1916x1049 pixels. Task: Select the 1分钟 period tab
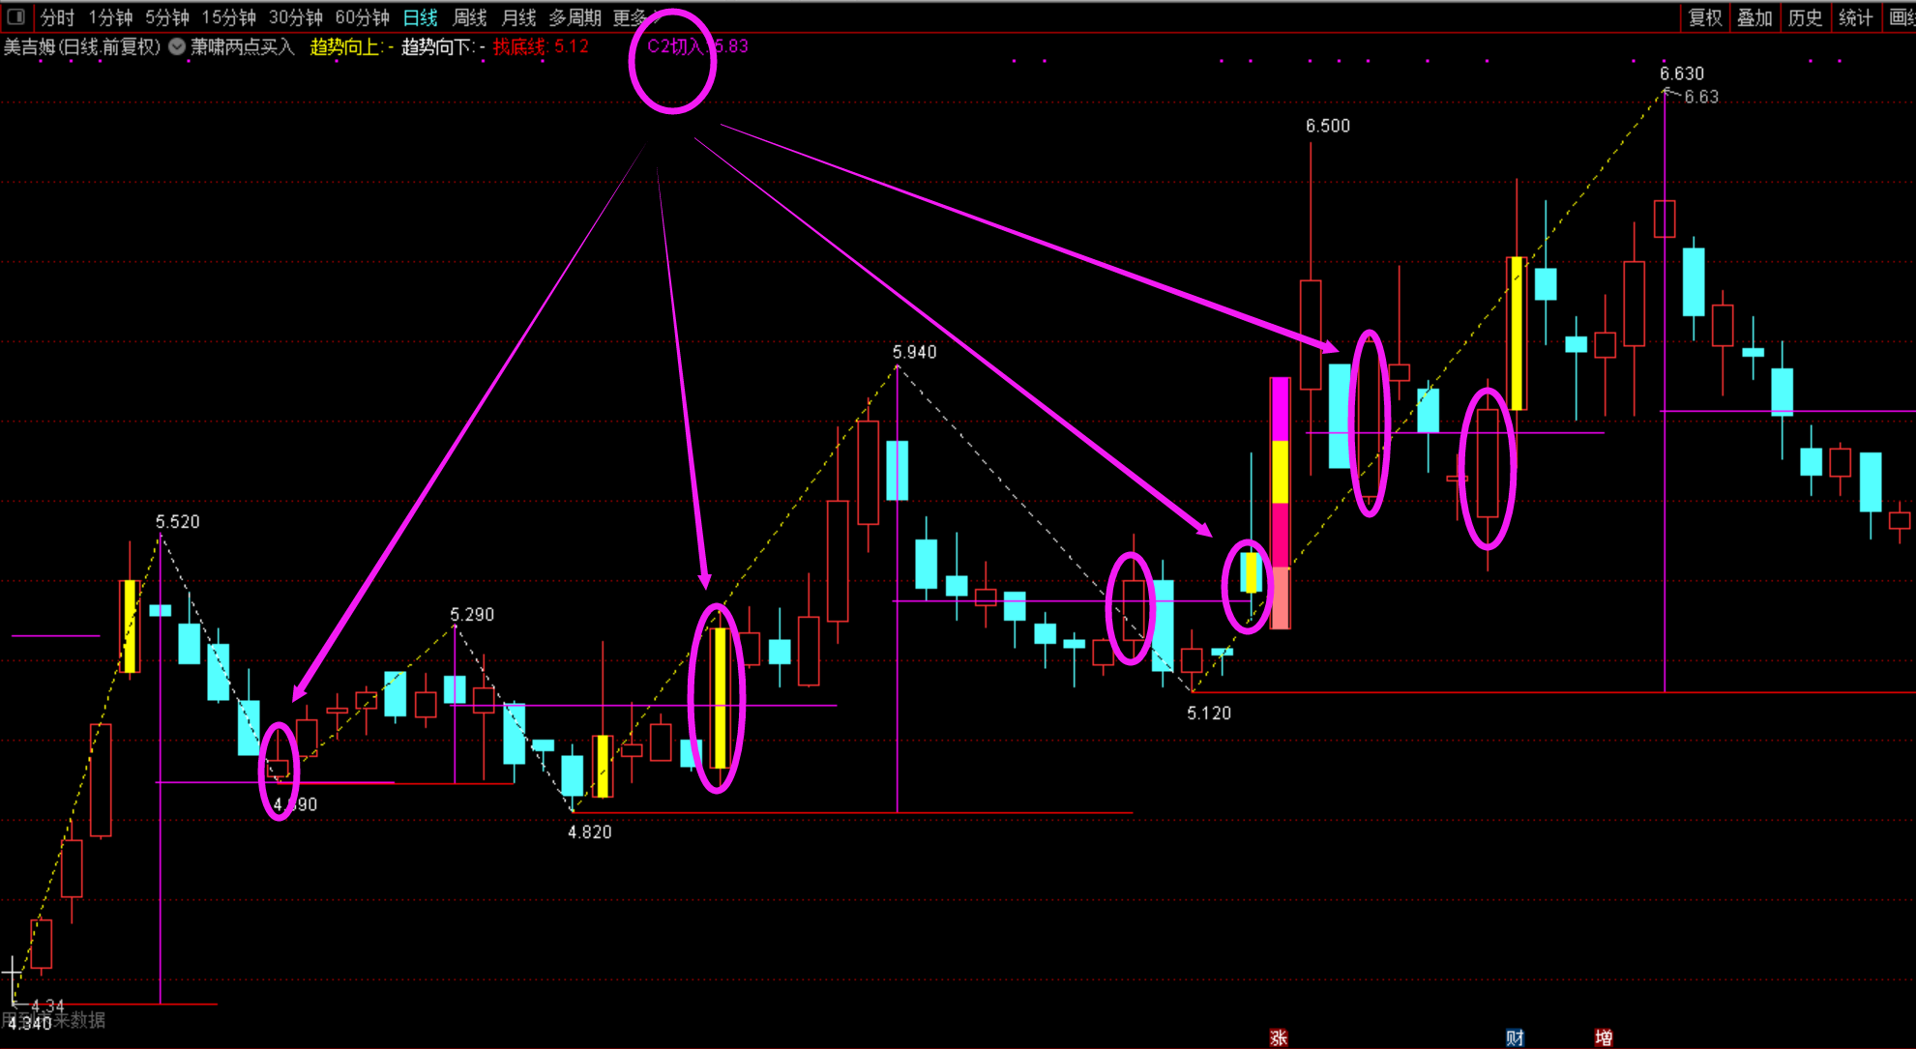[x=110, y=17]
